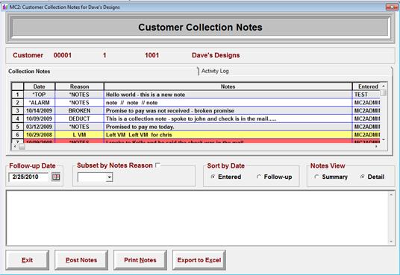Click the *TOP date cell

[40, 95]
